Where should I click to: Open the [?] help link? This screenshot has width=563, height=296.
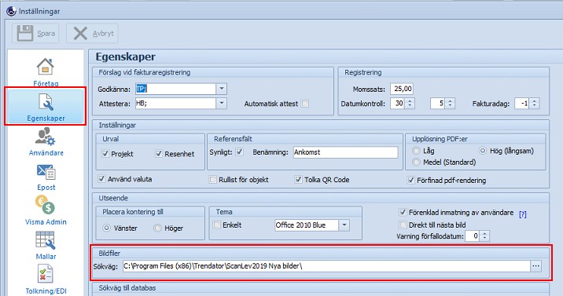[x=523, y=214]
